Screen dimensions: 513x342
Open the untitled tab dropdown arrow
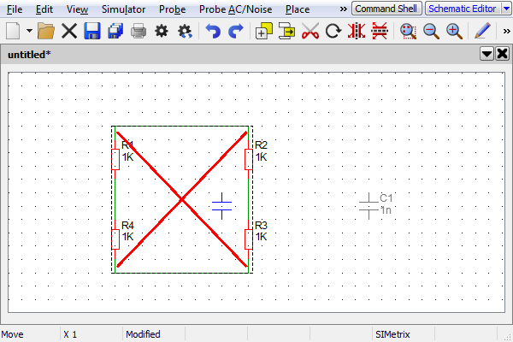486,54
